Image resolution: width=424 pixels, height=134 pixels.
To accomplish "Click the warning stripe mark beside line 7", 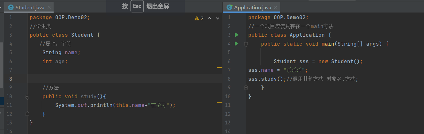I will click(x=219, y=68).
